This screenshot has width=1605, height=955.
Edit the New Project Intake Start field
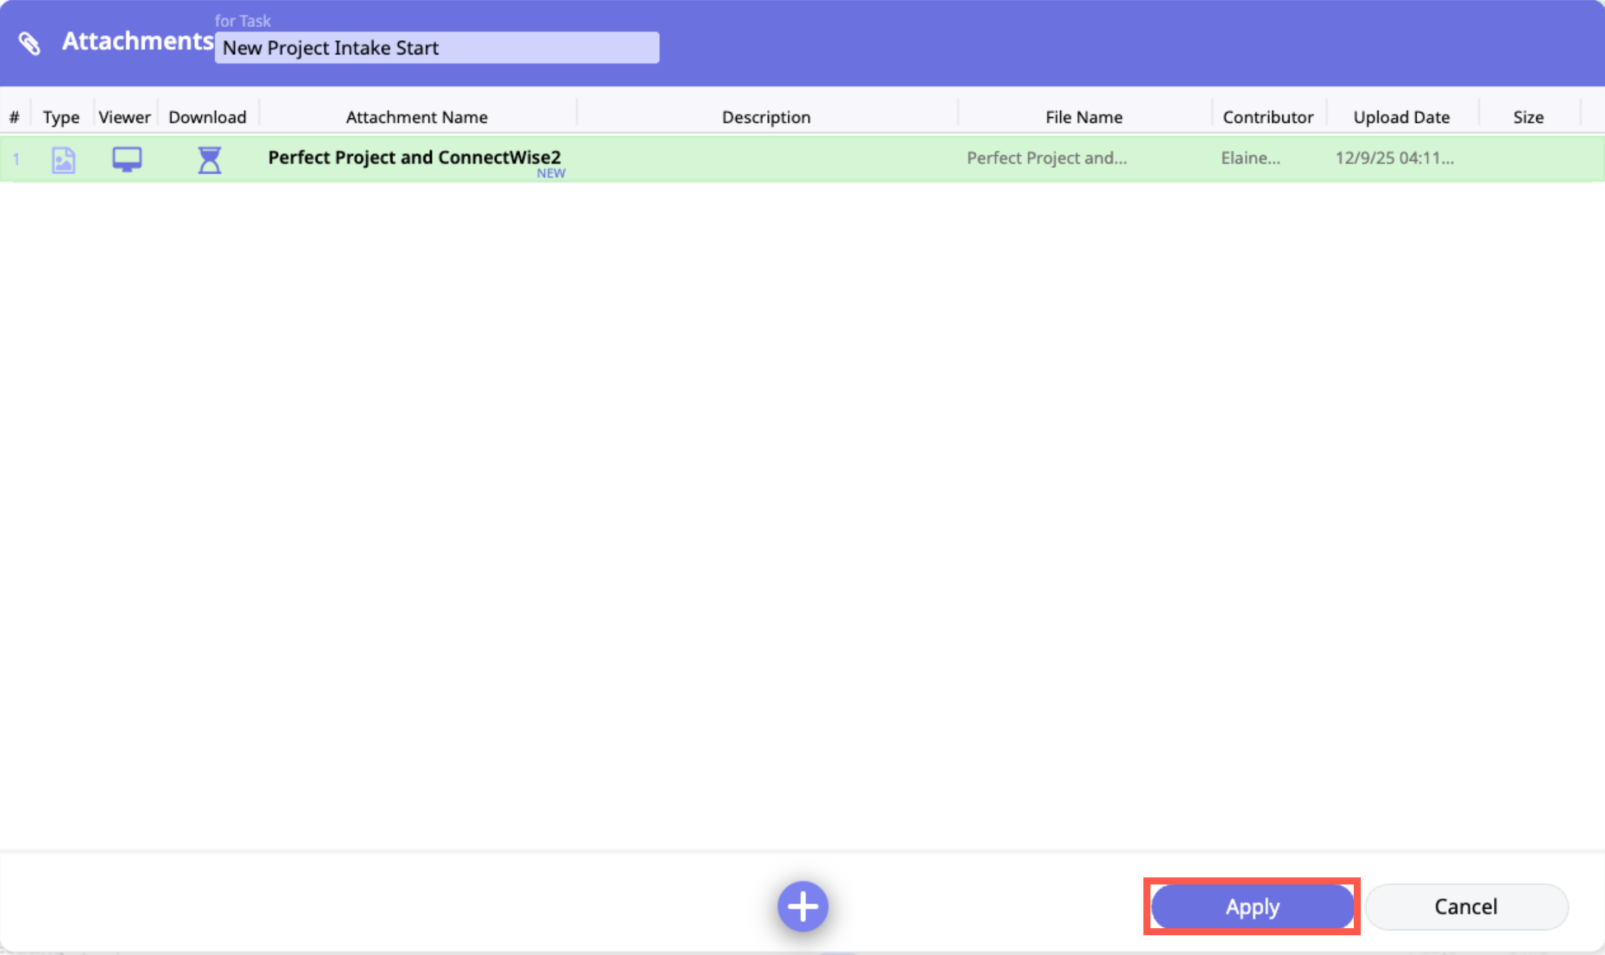click(436, 48)
